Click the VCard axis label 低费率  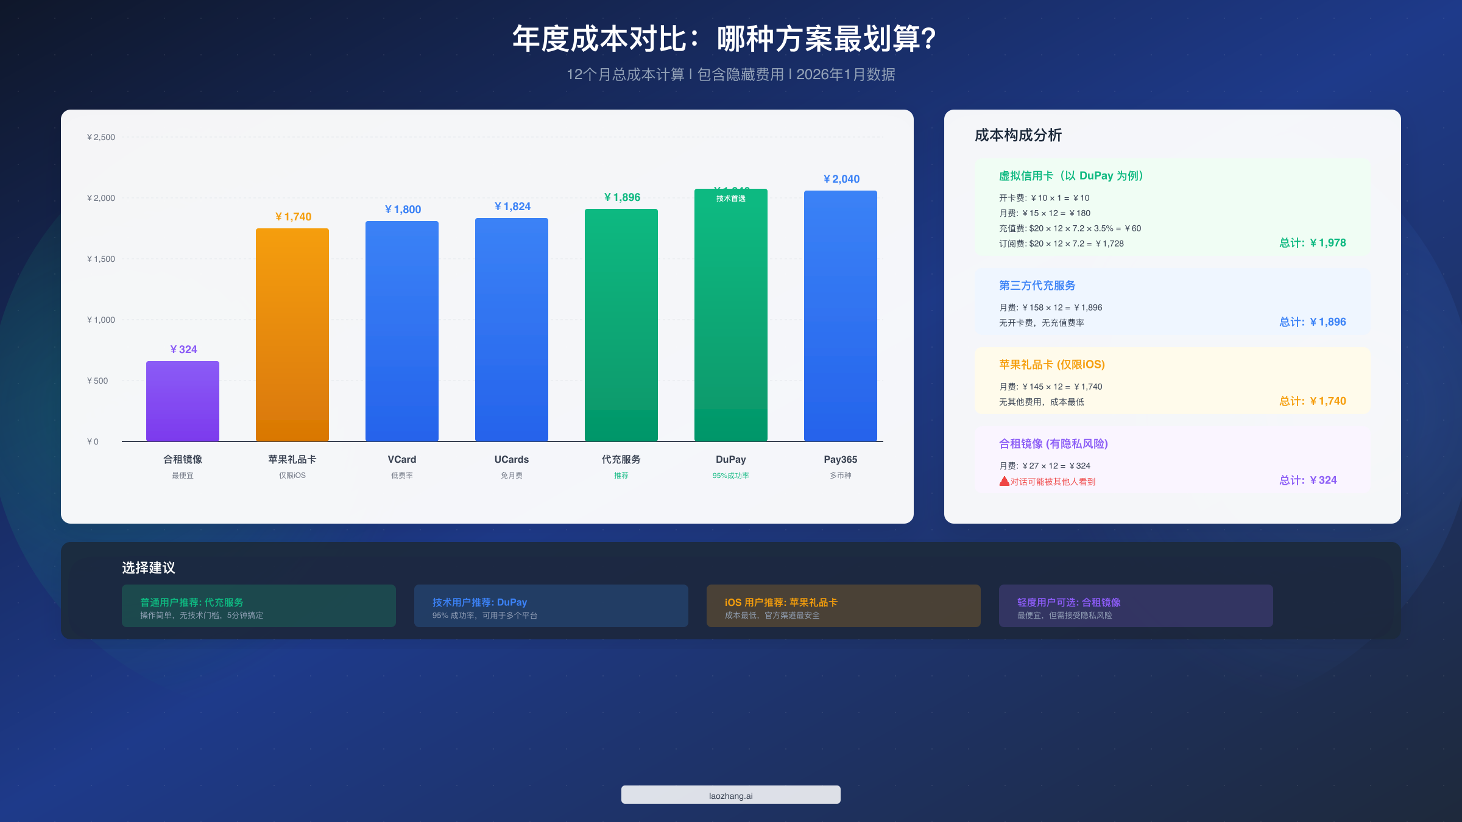401,475
